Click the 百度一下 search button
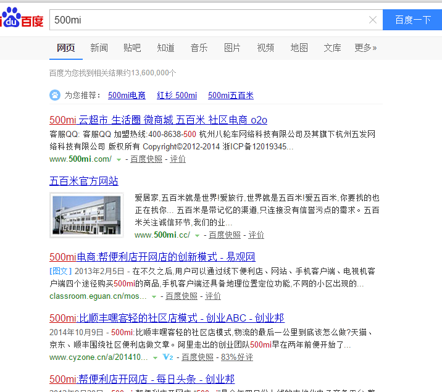Screen dimensions: 442x392 click(x=412, y=20)
